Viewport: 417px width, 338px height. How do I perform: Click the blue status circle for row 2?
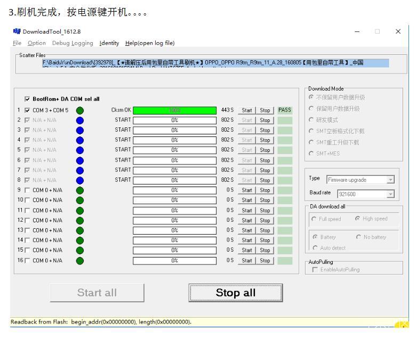[x=80, y=120]
